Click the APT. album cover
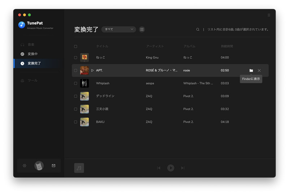 [x=85, y=70]
